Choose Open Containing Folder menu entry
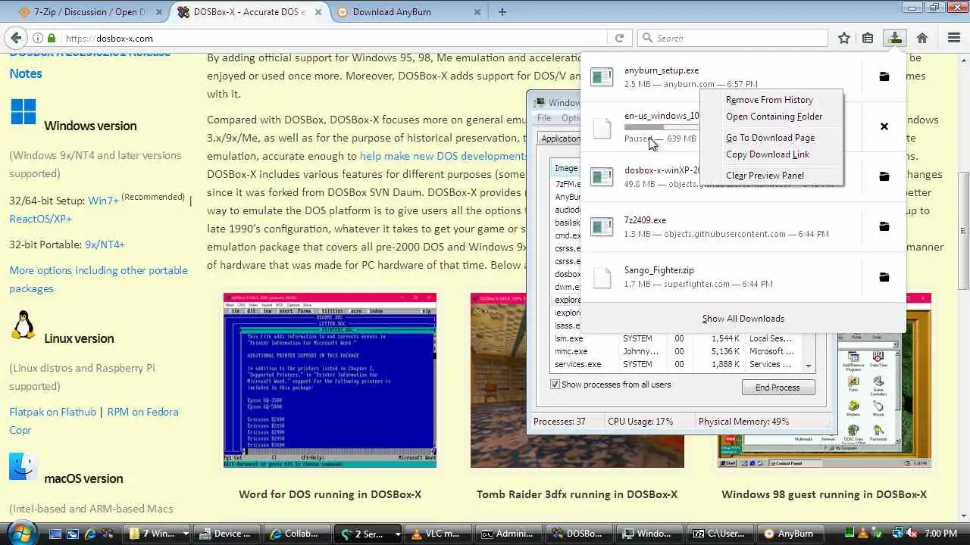The image size is (970, 545). coord(774,117)
